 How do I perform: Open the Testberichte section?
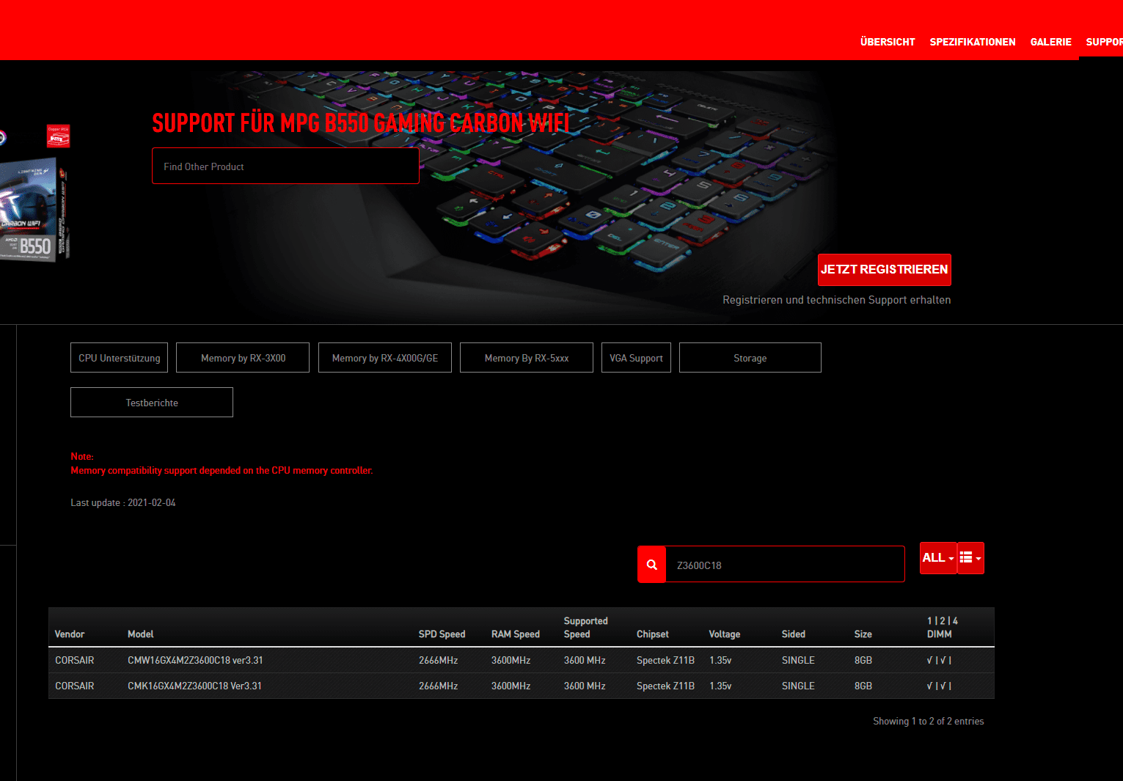coord(152,403)
